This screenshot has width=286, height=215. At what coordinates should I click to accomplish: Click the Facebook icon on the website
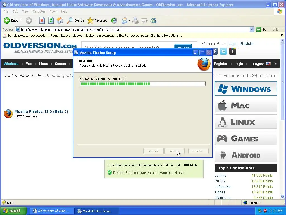coord(215,52)
